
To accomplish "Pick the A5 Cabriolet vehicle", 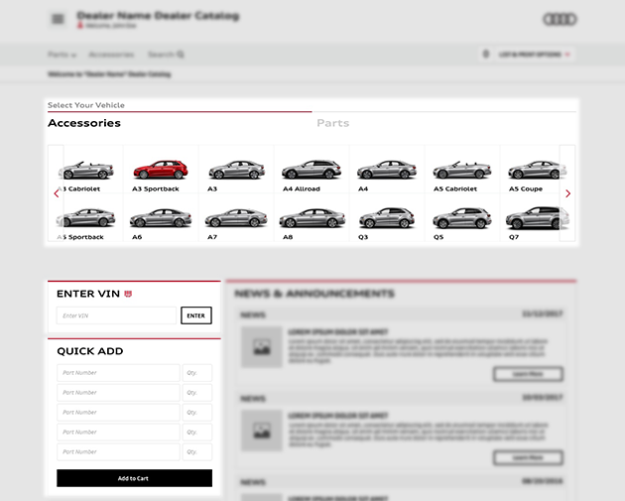I will [x=462, y=170].
